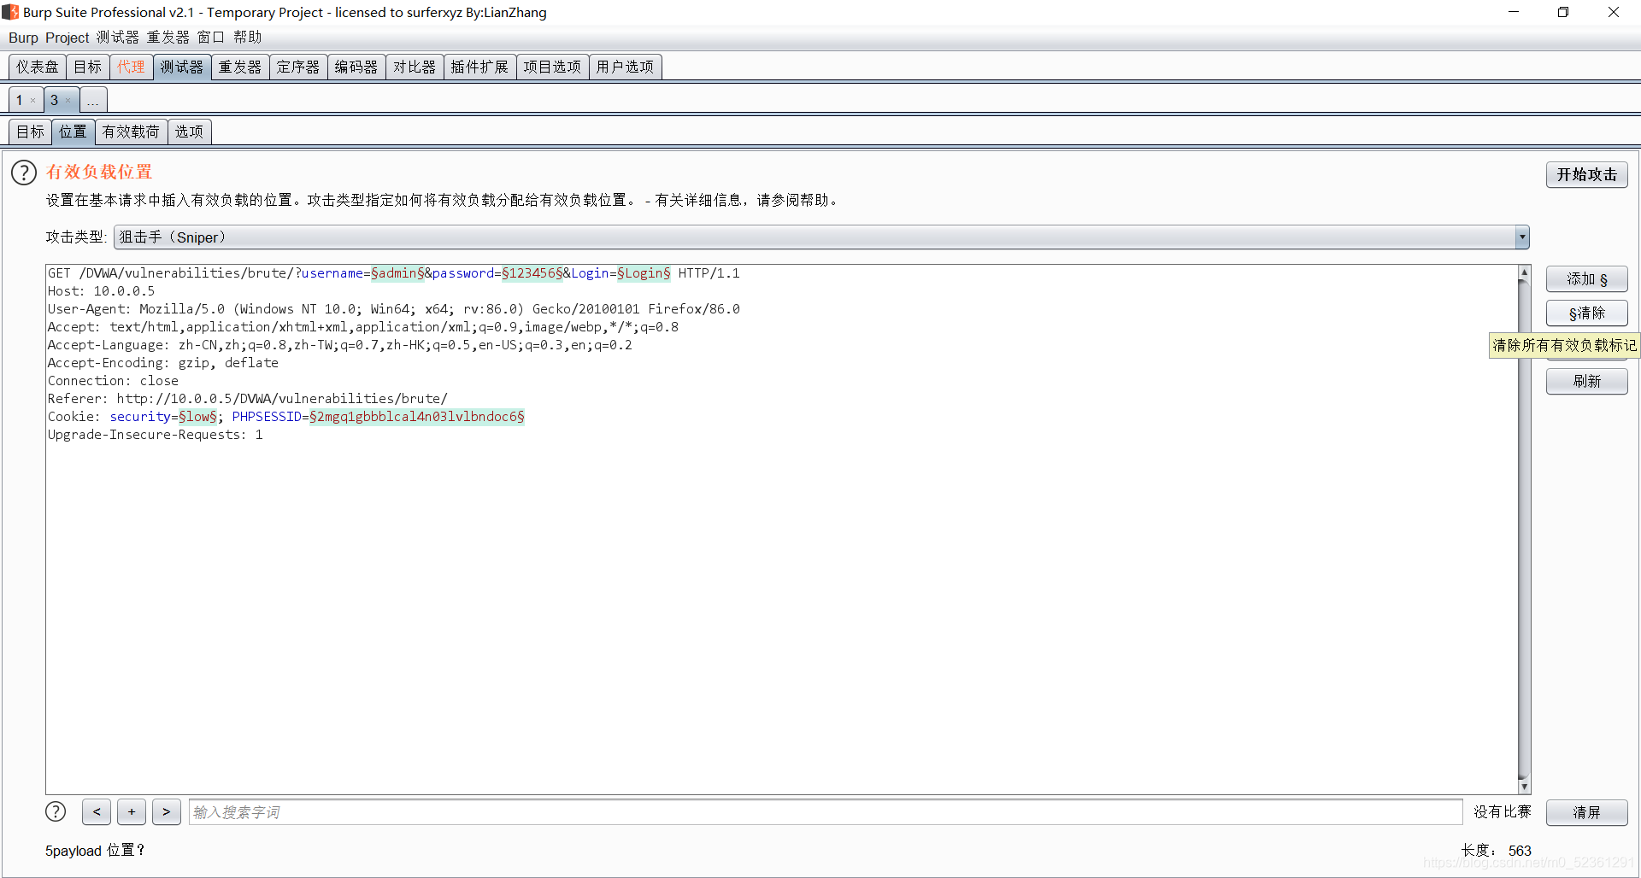The width and height of the screenshot is (1641, 878).
Task: Select the 位置 sub-tab
Action: pos(74,132)
